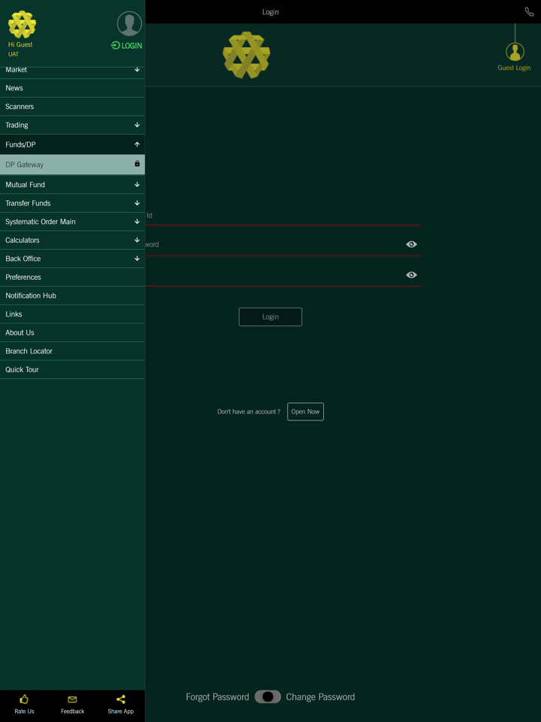Show password using first eye icon

[411, 244]
